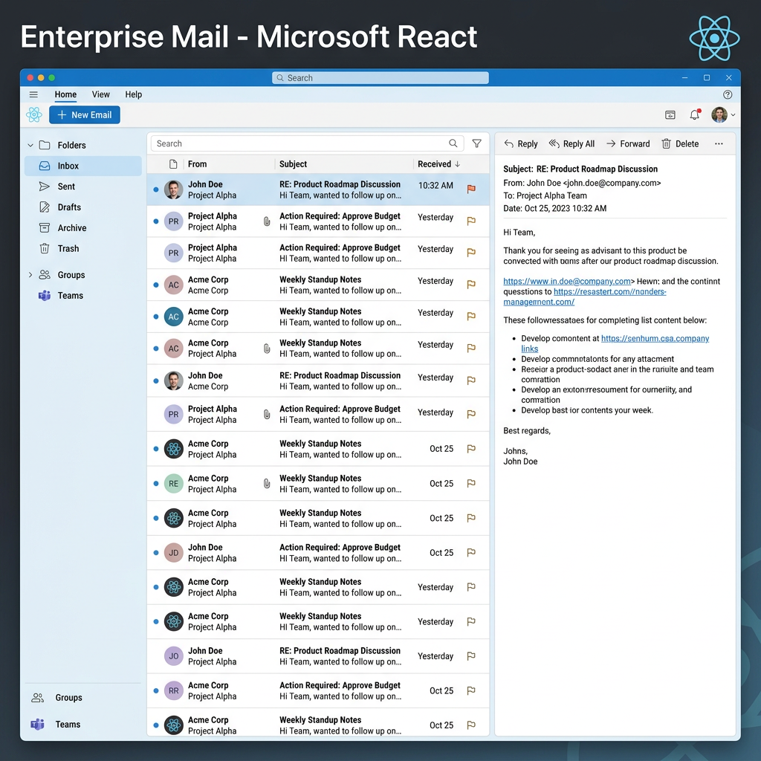Collapse the Folders tree chevron
761x761 pixels.
(30, 145)
